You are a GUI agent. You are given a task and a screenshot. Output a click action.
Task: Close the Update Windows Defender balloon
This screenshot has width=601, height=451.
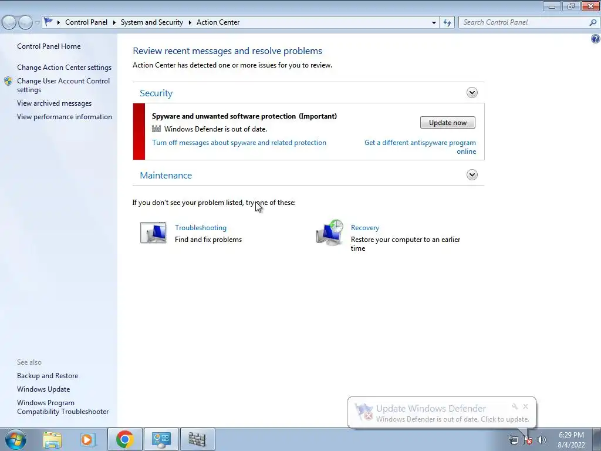coord(525,406)
